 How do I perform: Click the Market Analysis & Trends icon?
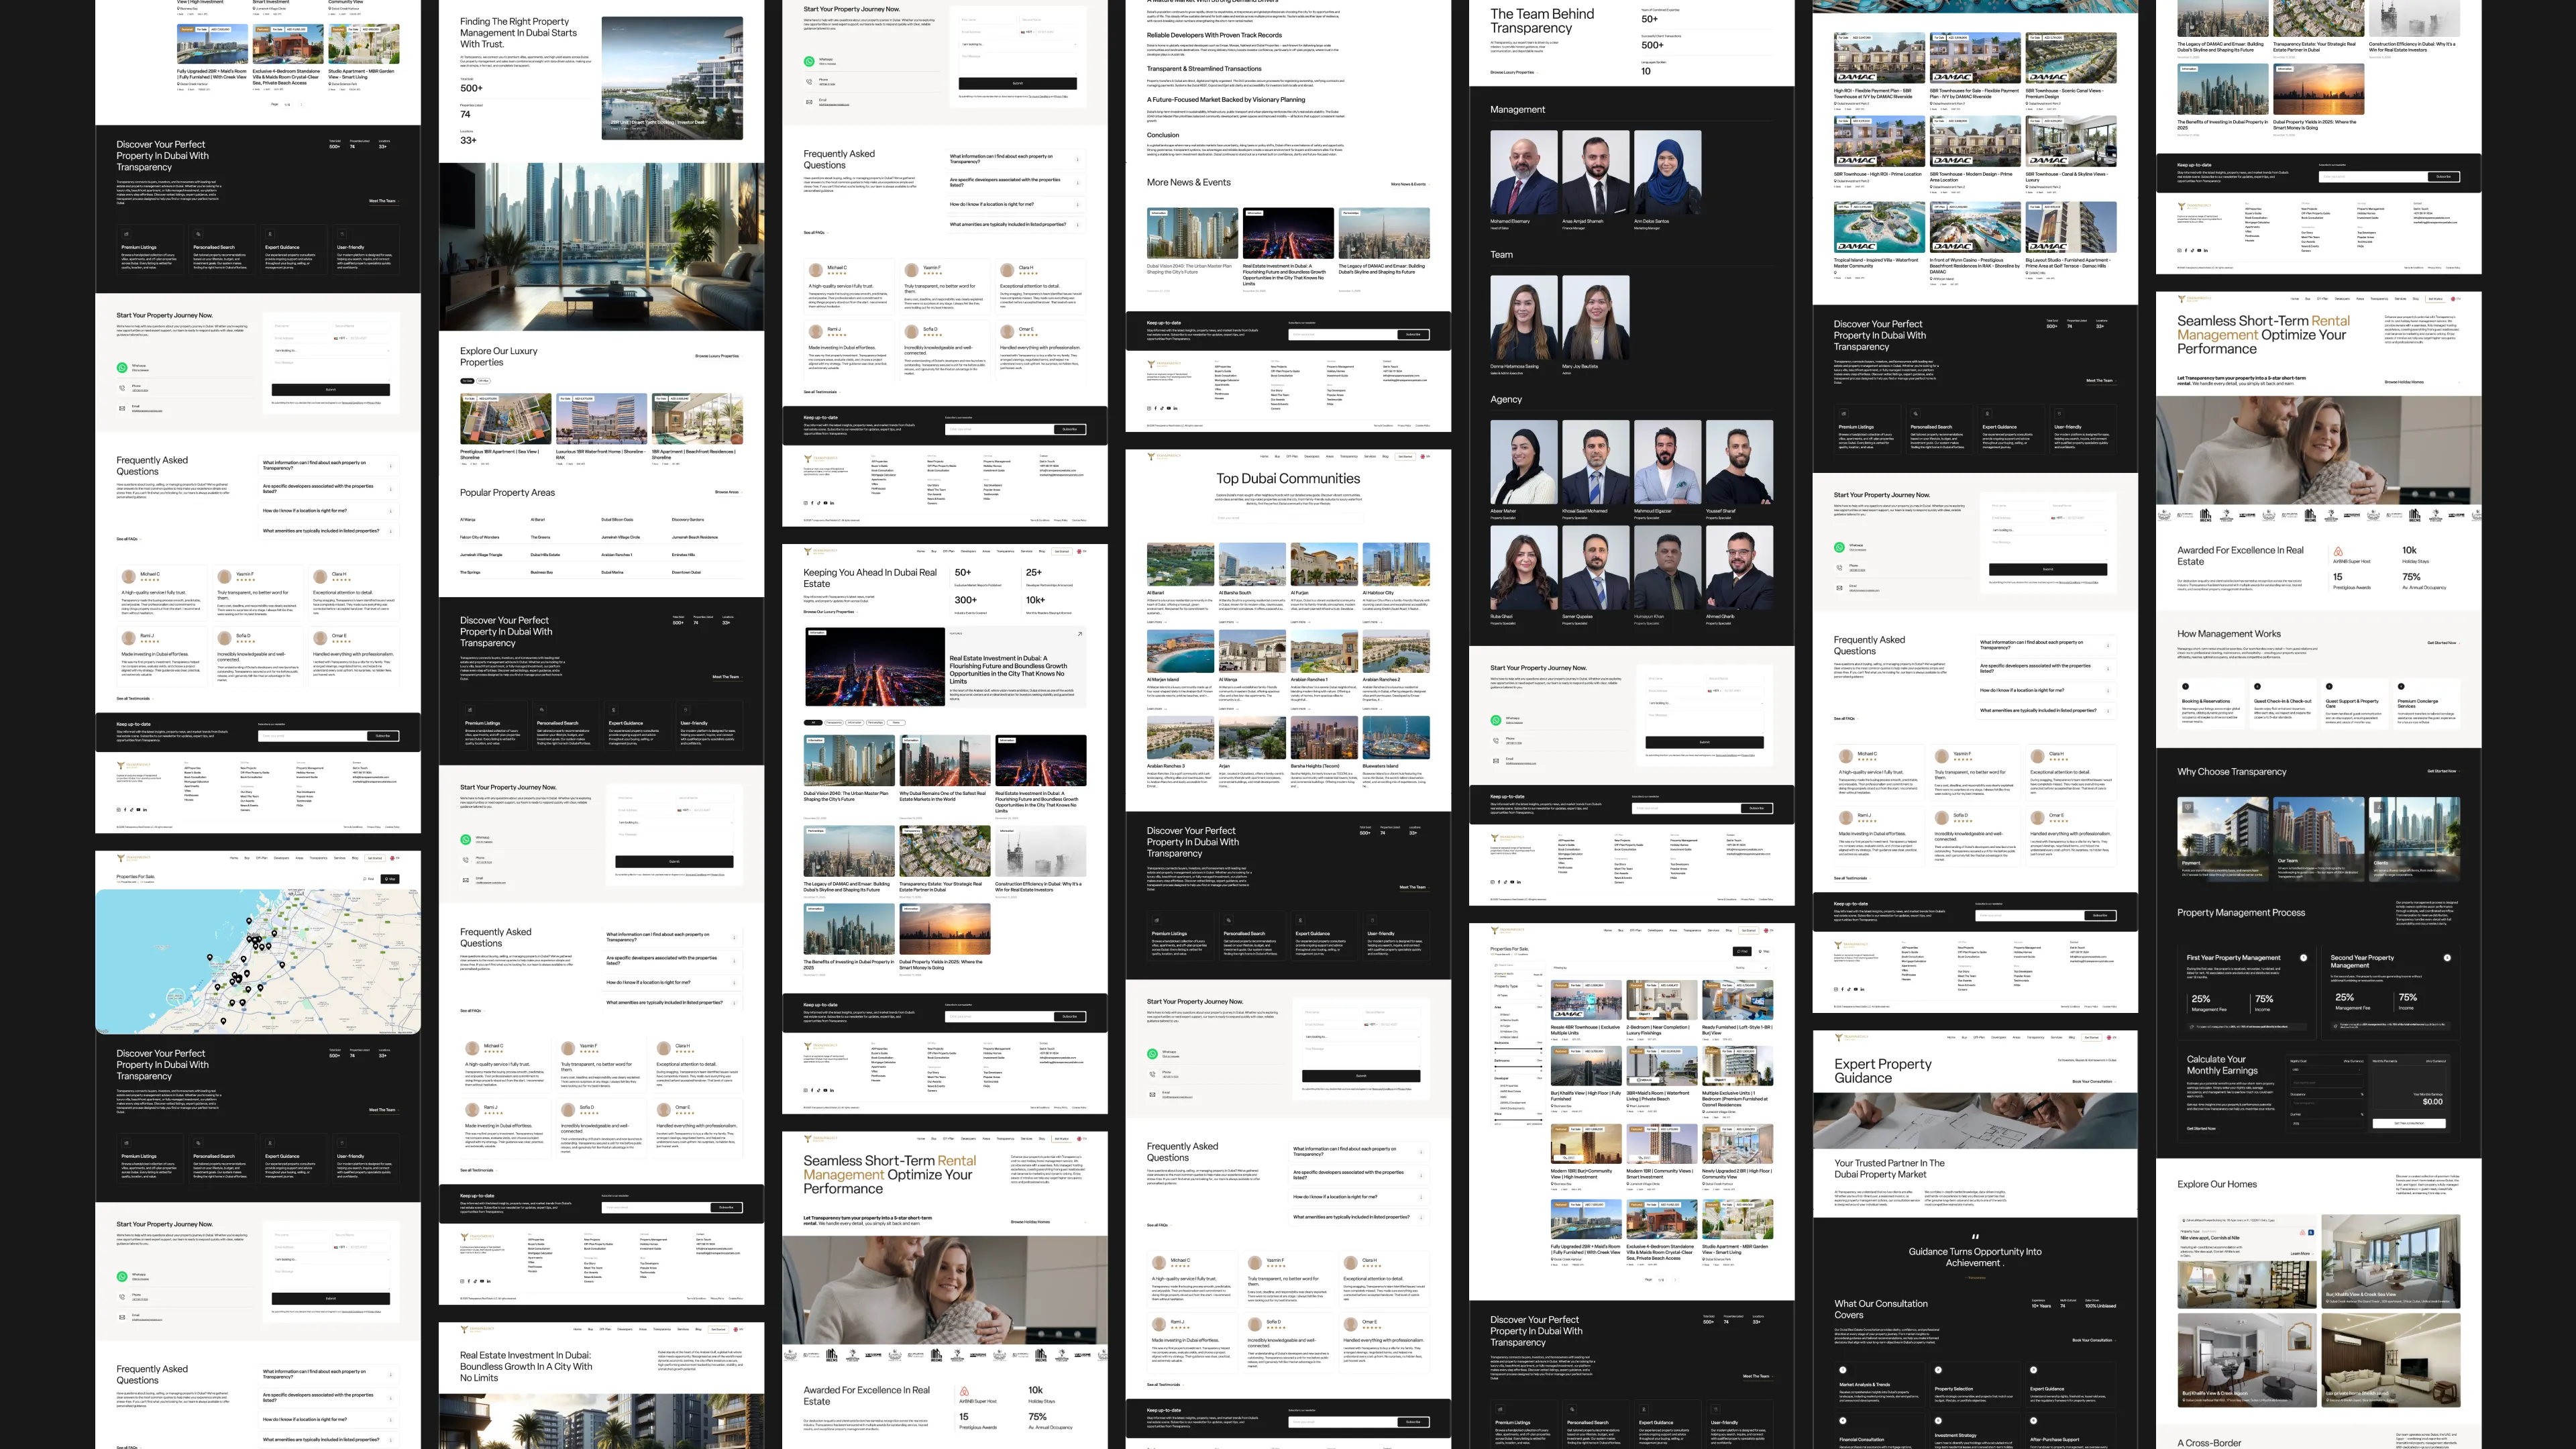[x=1843, y=1370]
